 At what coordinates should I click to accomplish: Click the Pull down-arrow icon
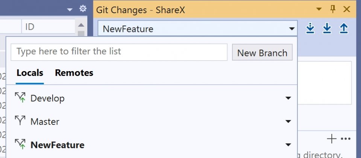pos(327,28)
